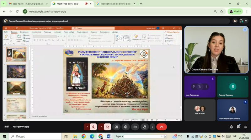This screenshot has width=251, height=140.
Task: Click the Windows Пошук search box
Action: tap(35, 136)
